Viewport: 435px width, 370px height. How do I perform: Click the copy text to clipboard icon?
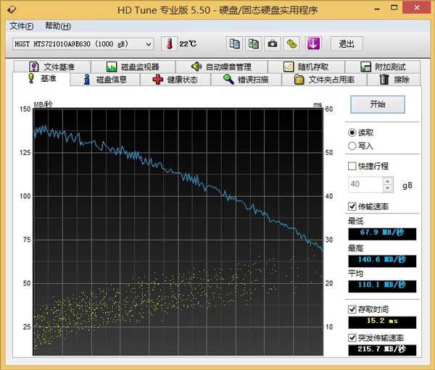235,43
